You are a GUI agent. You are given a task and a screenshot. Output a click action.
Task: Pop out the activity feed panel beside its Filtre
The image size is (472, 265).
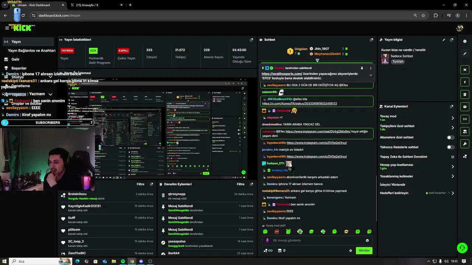151,184
